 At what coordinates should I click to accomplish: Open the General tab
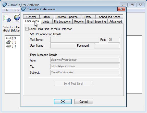coord(31,17)
